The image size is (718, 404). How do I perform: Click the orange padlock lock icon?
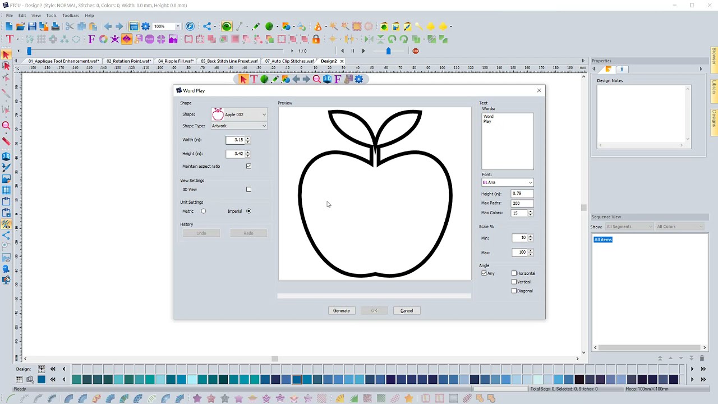(x=316, y=39)
